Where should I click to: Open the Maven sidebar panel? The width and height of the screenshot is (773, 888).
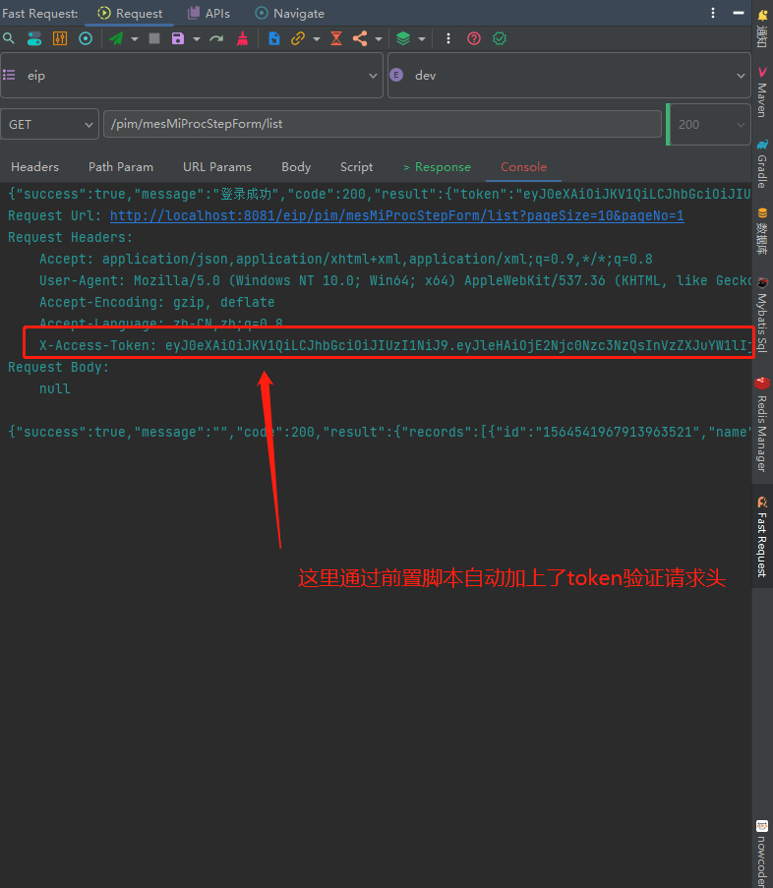[x=762, y=92]
